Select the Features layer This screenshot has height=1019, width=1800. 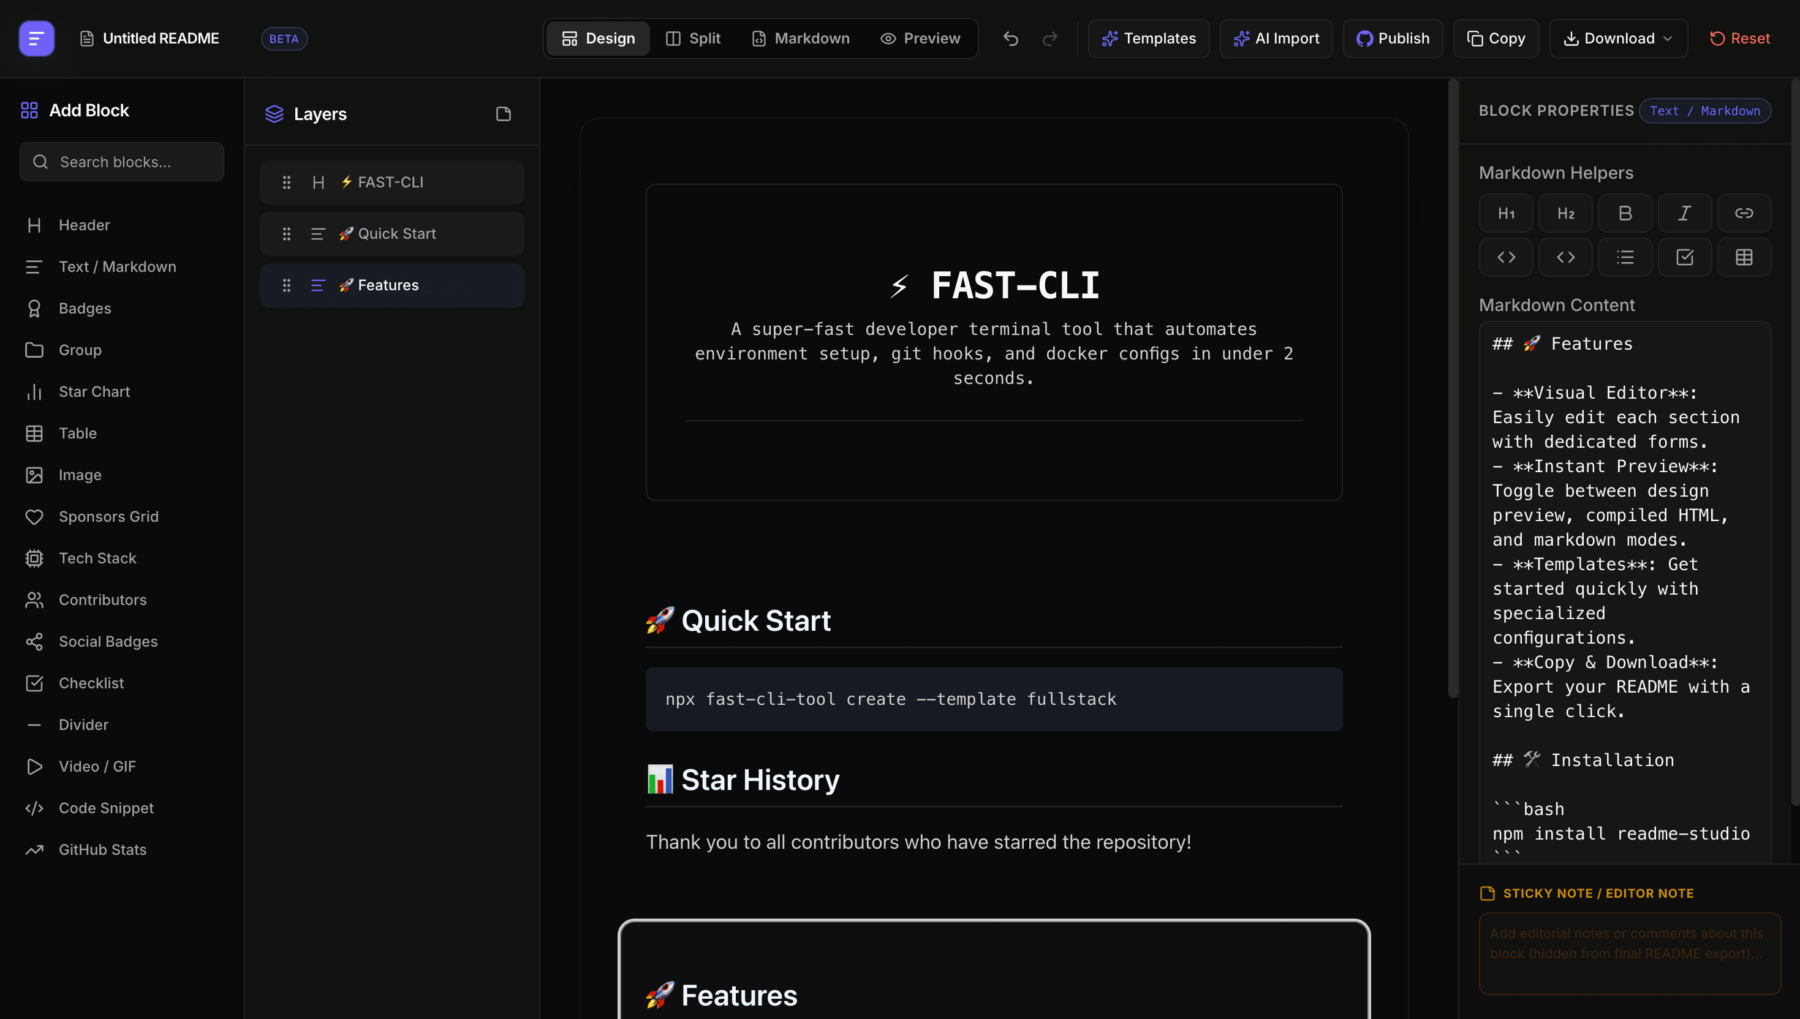(392, 285)
